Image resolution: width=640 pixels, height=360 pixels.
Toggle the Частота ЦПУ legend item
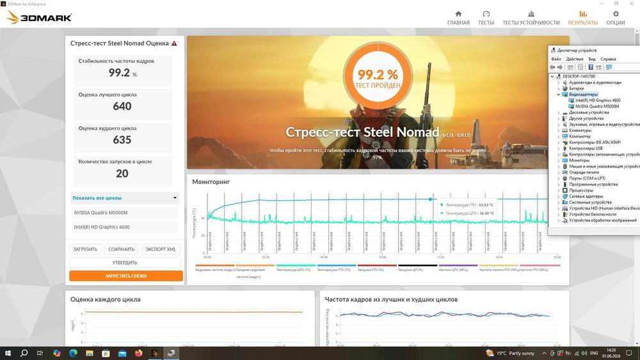(x=458, y=267)
